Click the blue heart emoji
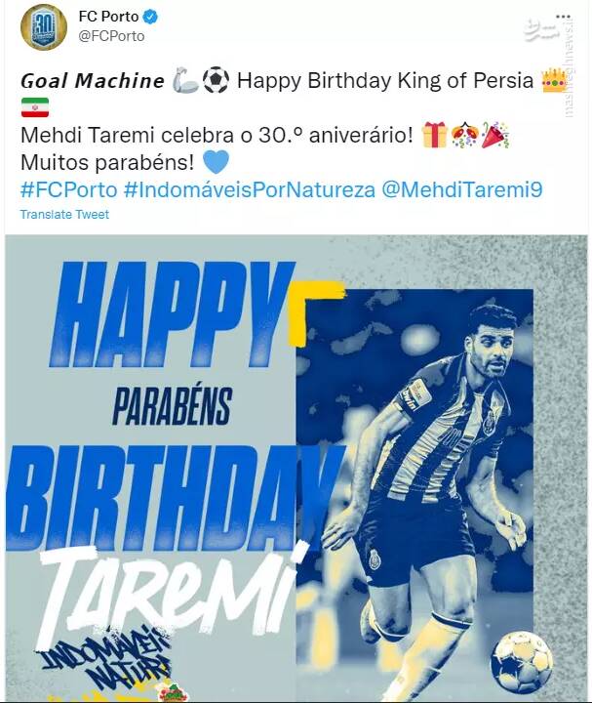The width and height of the screenshot is (592, 703). tap(216, 162)
